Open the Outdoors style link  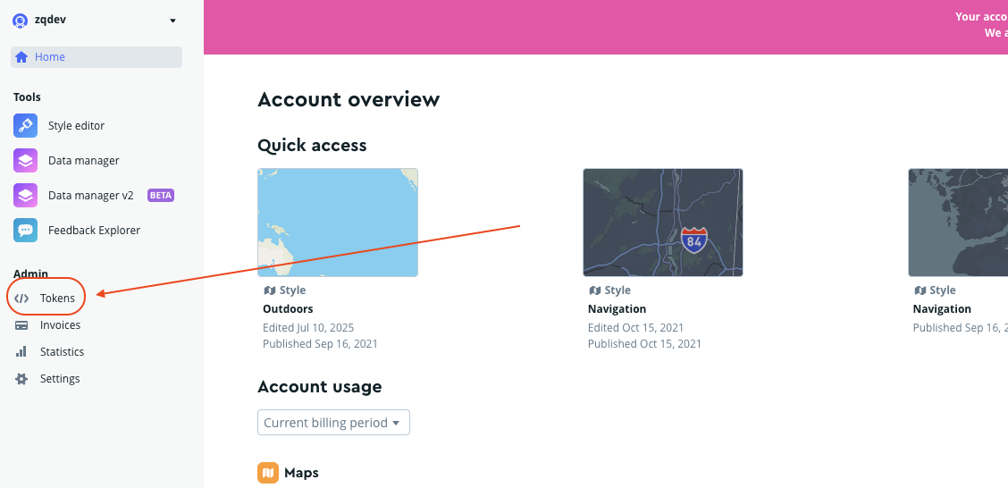coord(288,309)
